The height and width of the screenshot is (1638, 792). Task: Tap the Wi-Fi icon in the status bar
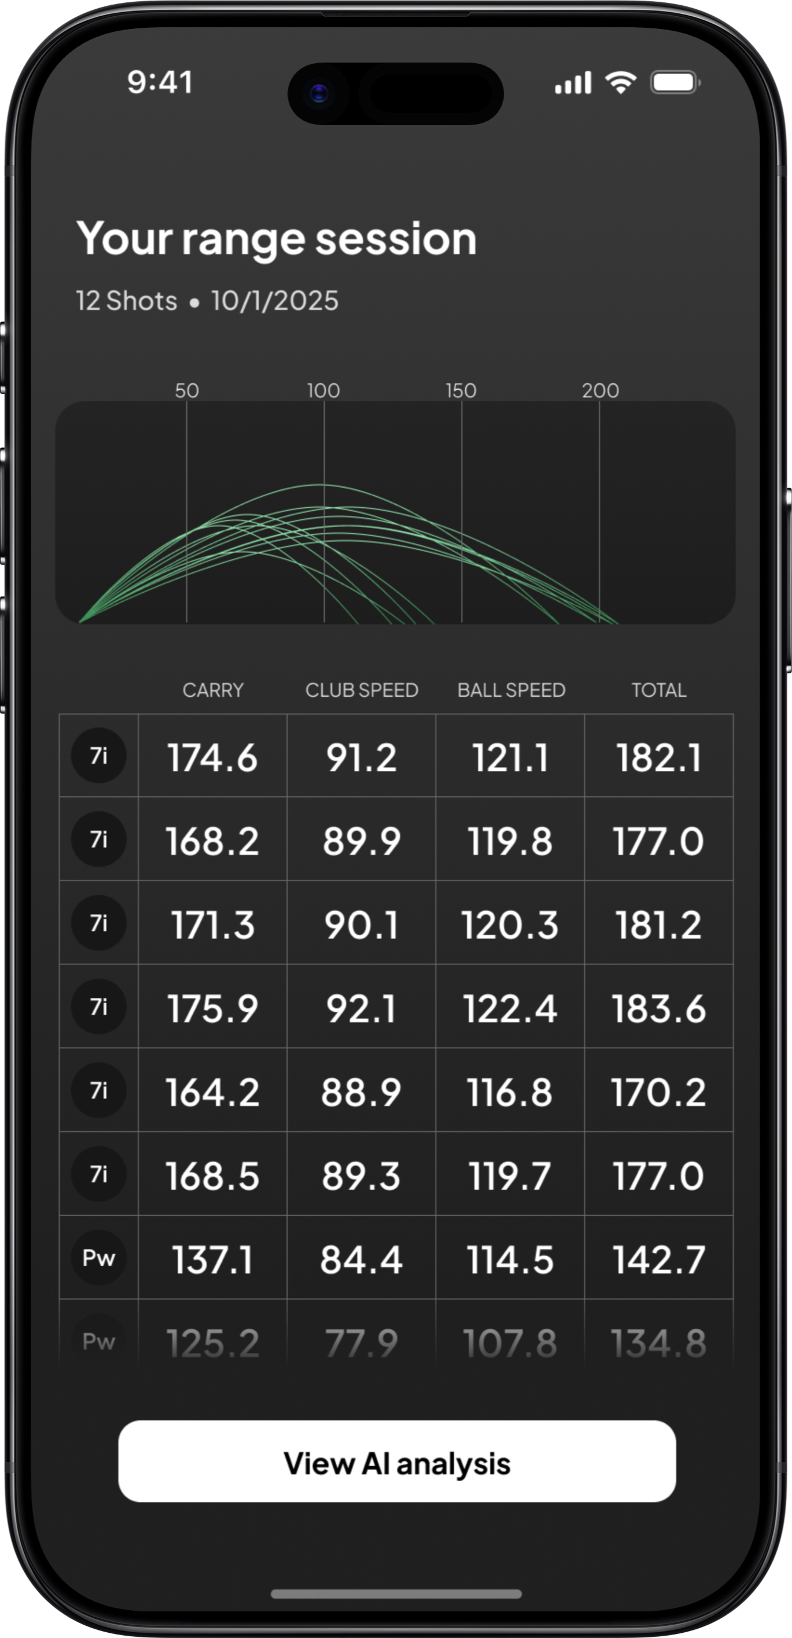tap(621, 83)
